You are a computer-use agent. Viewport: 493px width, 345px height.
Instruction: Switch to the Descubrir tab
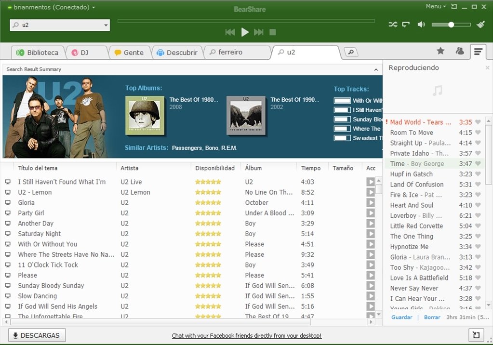point(178,53)
